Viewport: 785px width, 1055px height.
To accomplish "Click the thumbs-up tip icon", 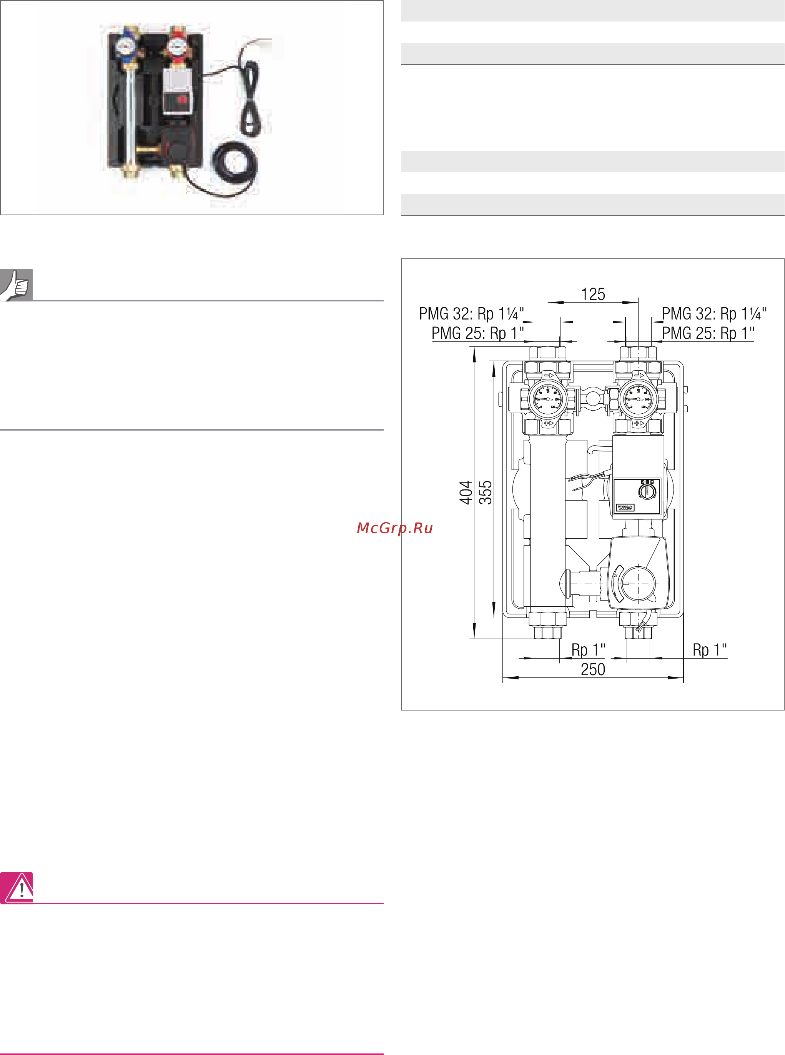I will click(x=16, y=285).
